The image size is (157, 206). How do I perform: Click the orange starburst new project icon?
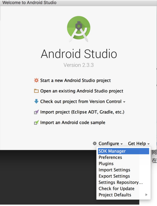pyautogui.click(x=36, y=80)
